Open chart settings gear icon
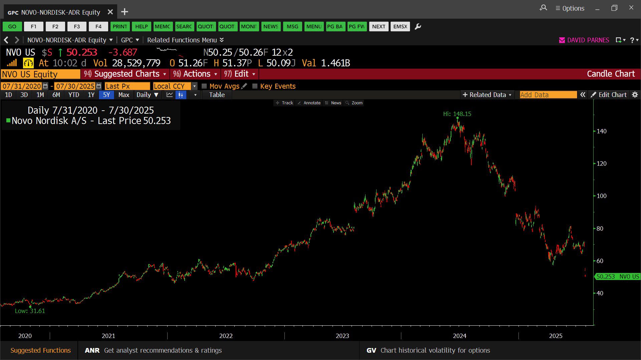This screenshot has height=360, width=641. (x=635, y=95)
